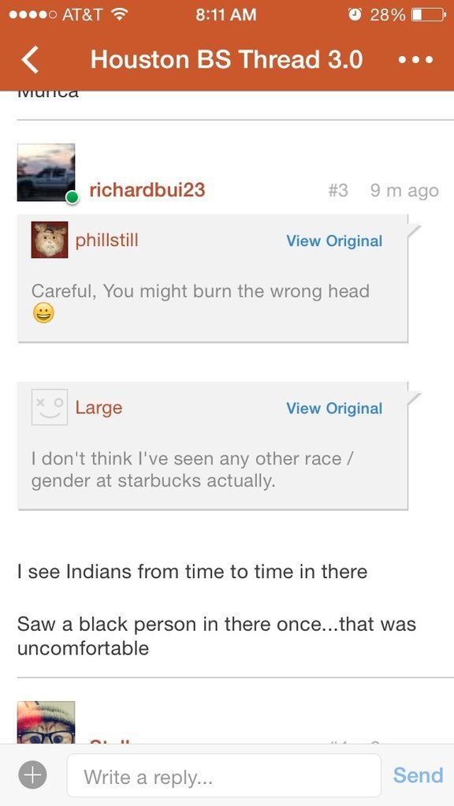Open the three-dot more options menu

tap(416, 60)
